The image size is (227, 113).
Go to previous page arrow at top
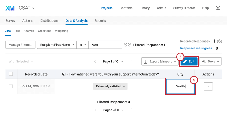tap(95, 62)
